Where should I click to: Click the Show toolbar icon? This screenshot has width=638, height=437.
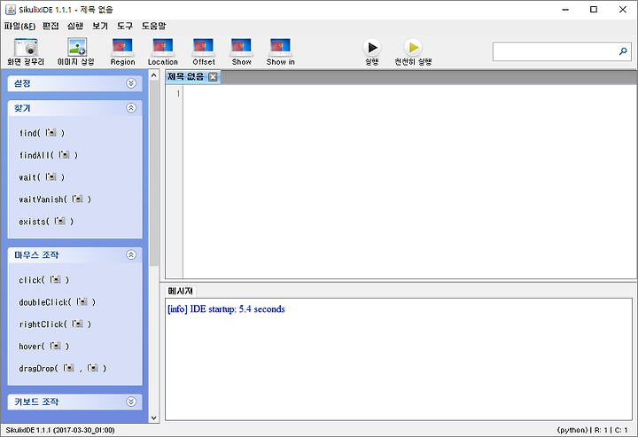tap(241, 47)
